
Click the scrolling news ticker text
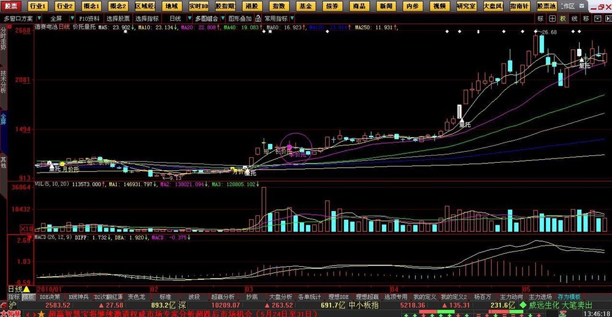183,313
